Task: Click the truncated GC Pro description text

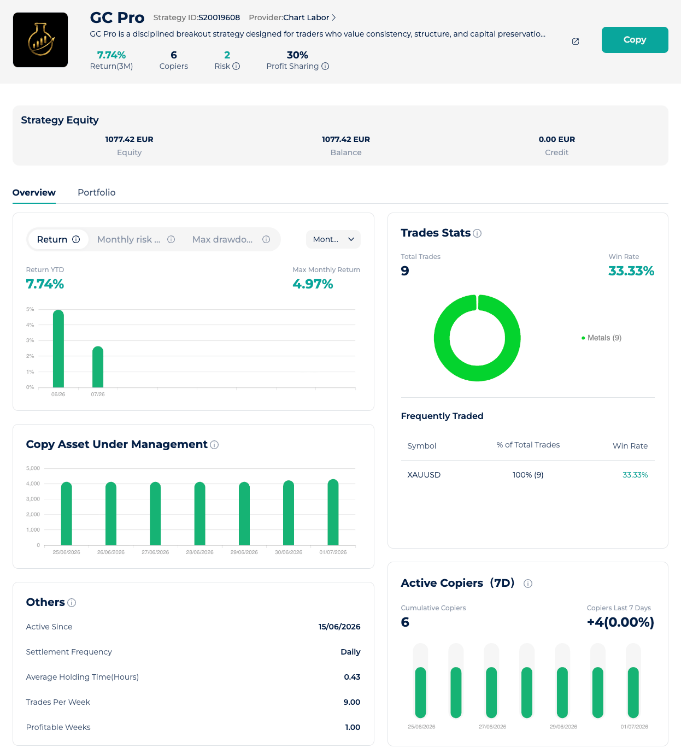Action: (318, 34)
